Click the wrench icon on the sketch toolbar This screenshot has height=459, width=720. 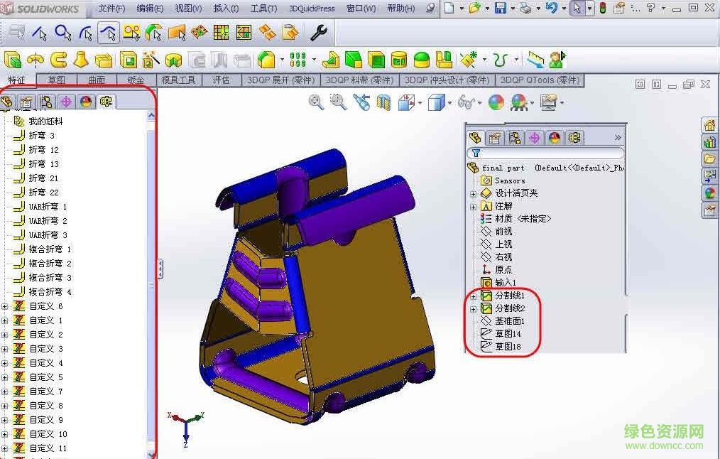319,32
